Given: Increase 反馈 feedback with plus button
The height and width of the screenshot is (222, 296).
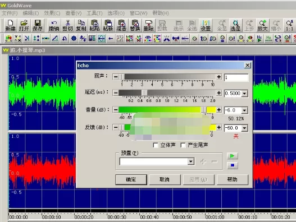Looking at the screenshot, I should [x=219, y=127].
